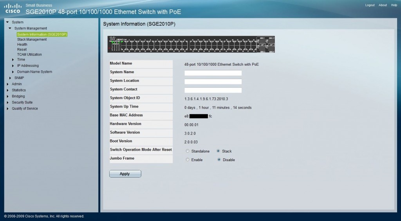Select the Admin tree label
The height and width of the screenshot is (221, 401).
[17, 84]
